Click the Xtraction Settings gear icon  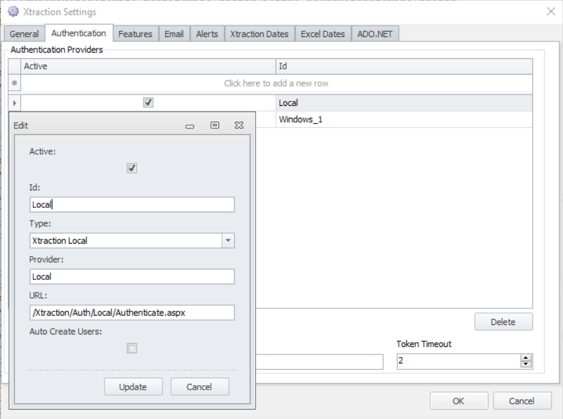click(x=13, y=12)
